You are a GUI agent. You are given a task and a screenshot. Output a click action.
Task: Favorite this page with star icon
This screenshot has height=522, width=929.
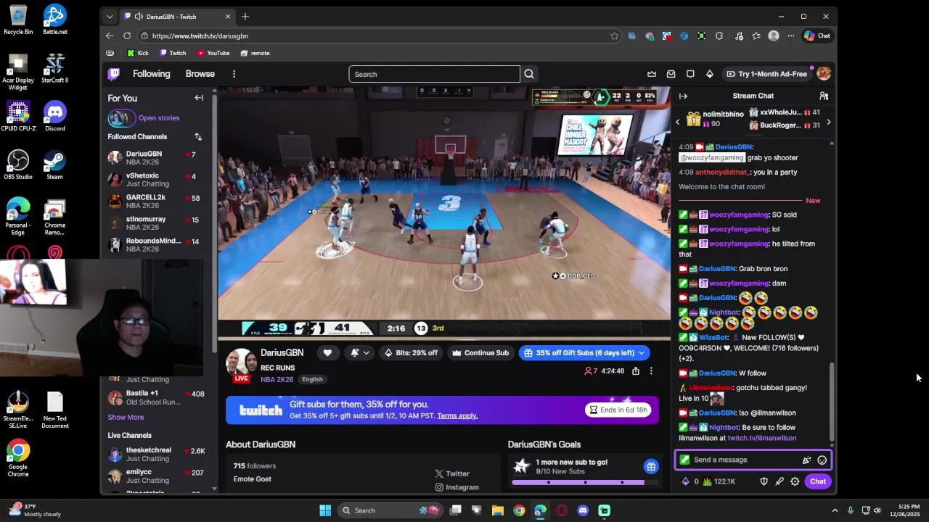tap(615, 36)
